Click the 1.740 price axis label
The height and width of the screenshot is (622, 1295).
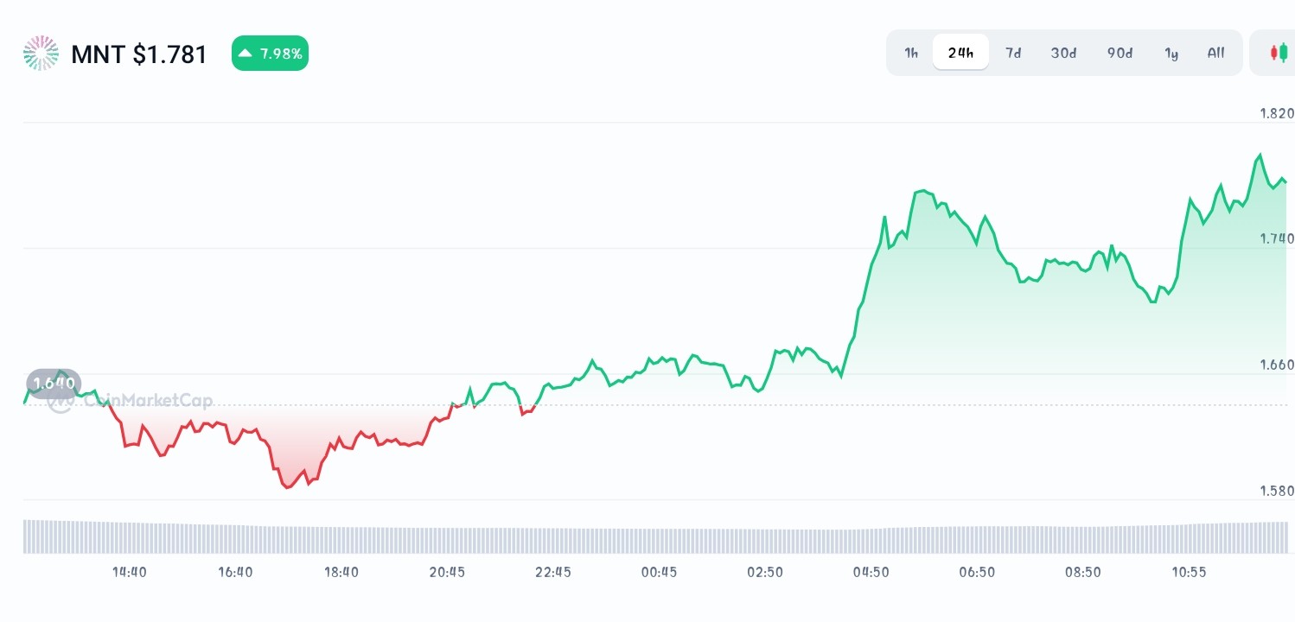1276,238
